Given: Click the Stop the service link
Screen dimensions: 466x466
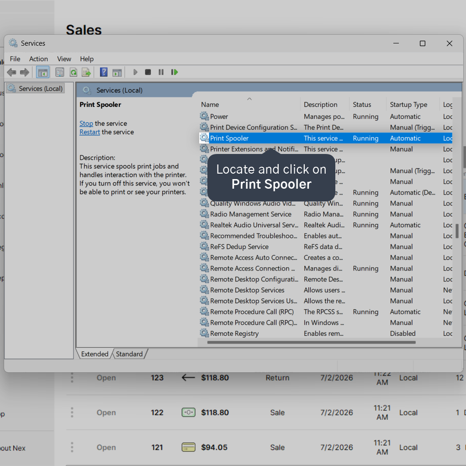Looking at the screenshot, I should [x=86, y=123].
